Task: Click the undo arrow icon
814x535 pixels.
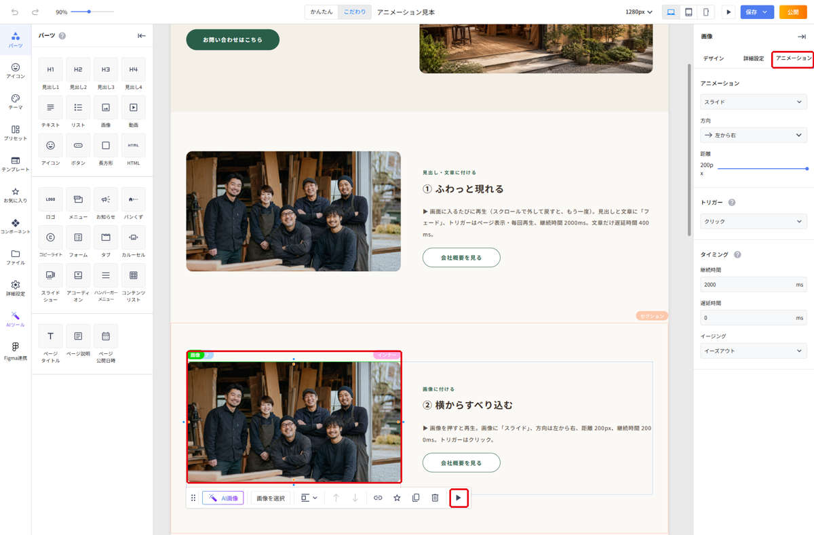Action: coord(15,12)
